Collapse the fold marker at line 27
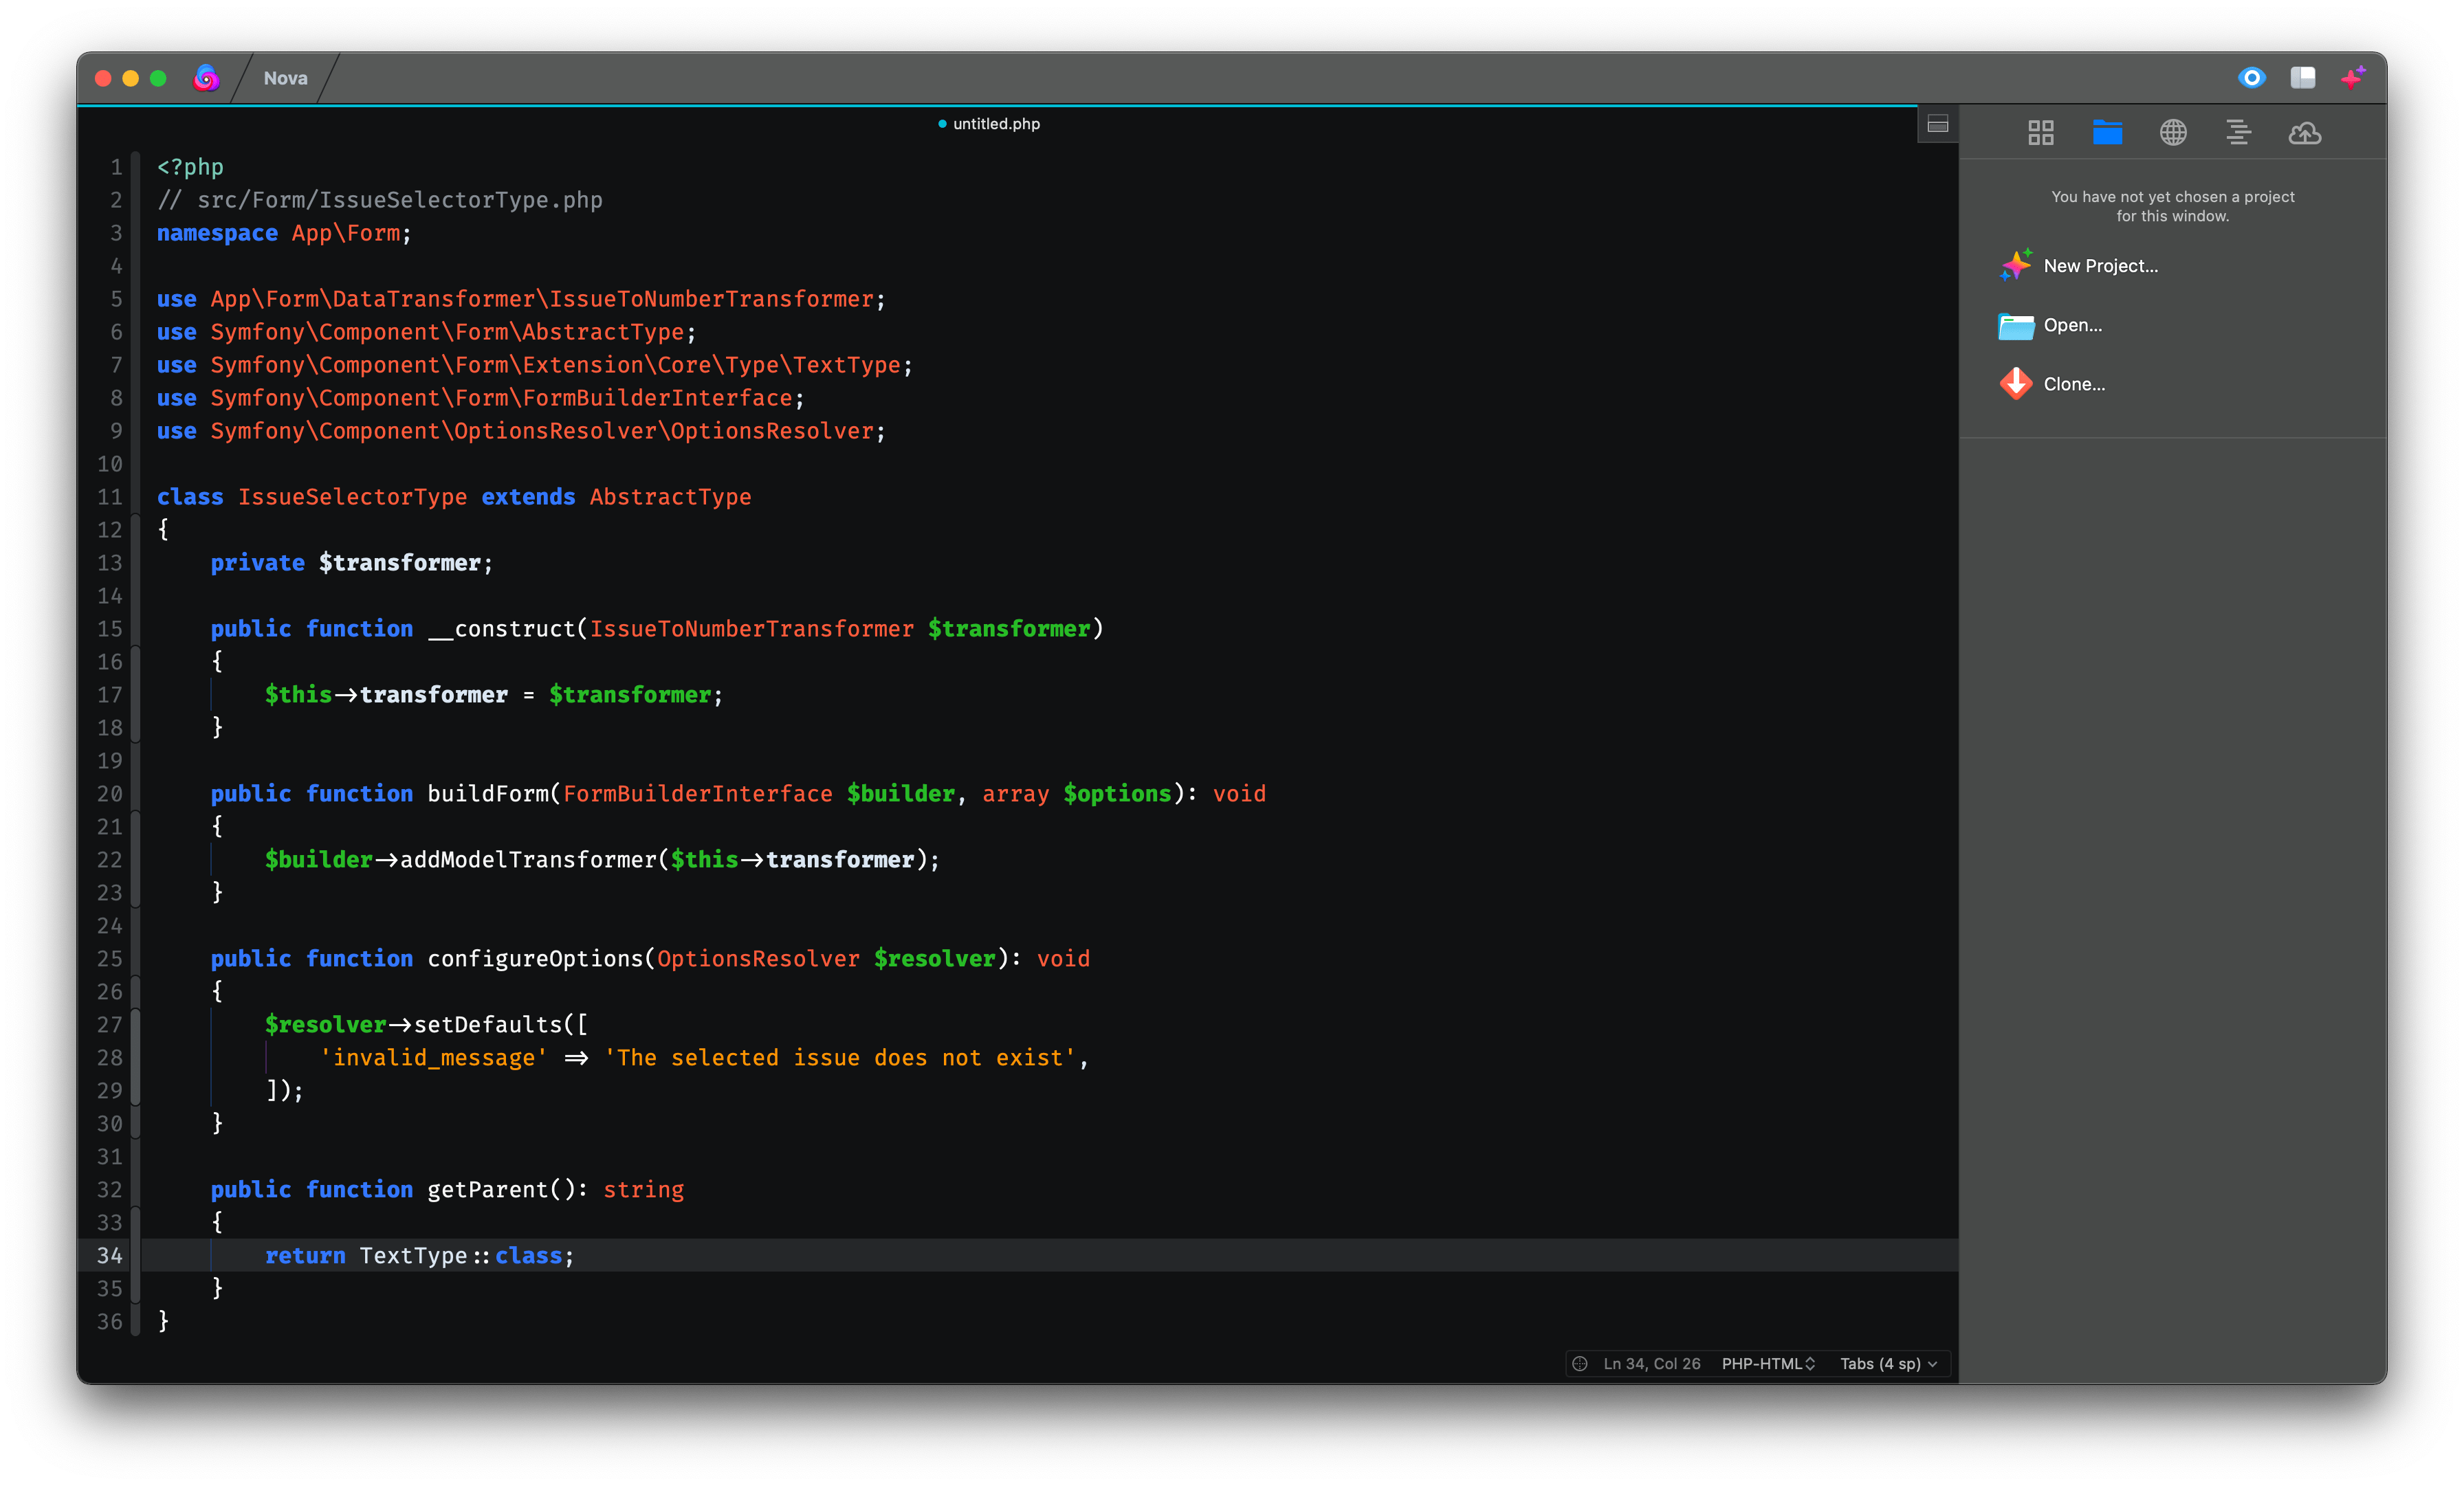This screenshot has height=1486, width=2464. [136, 1025]
